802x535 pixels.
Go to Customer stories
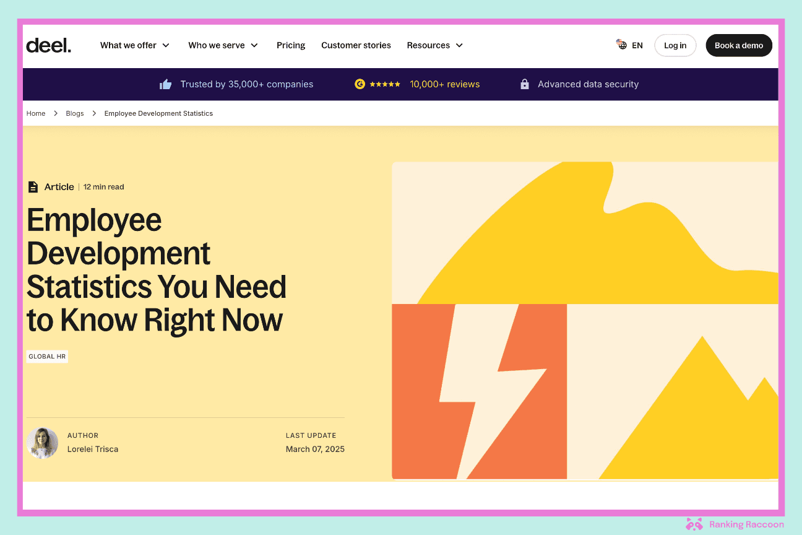[x=356, y=45]
